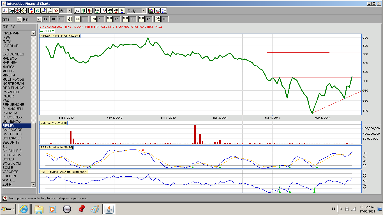Click the chart with volume layout icon
The width and height of the screenshot is (383, 215).
158,11
